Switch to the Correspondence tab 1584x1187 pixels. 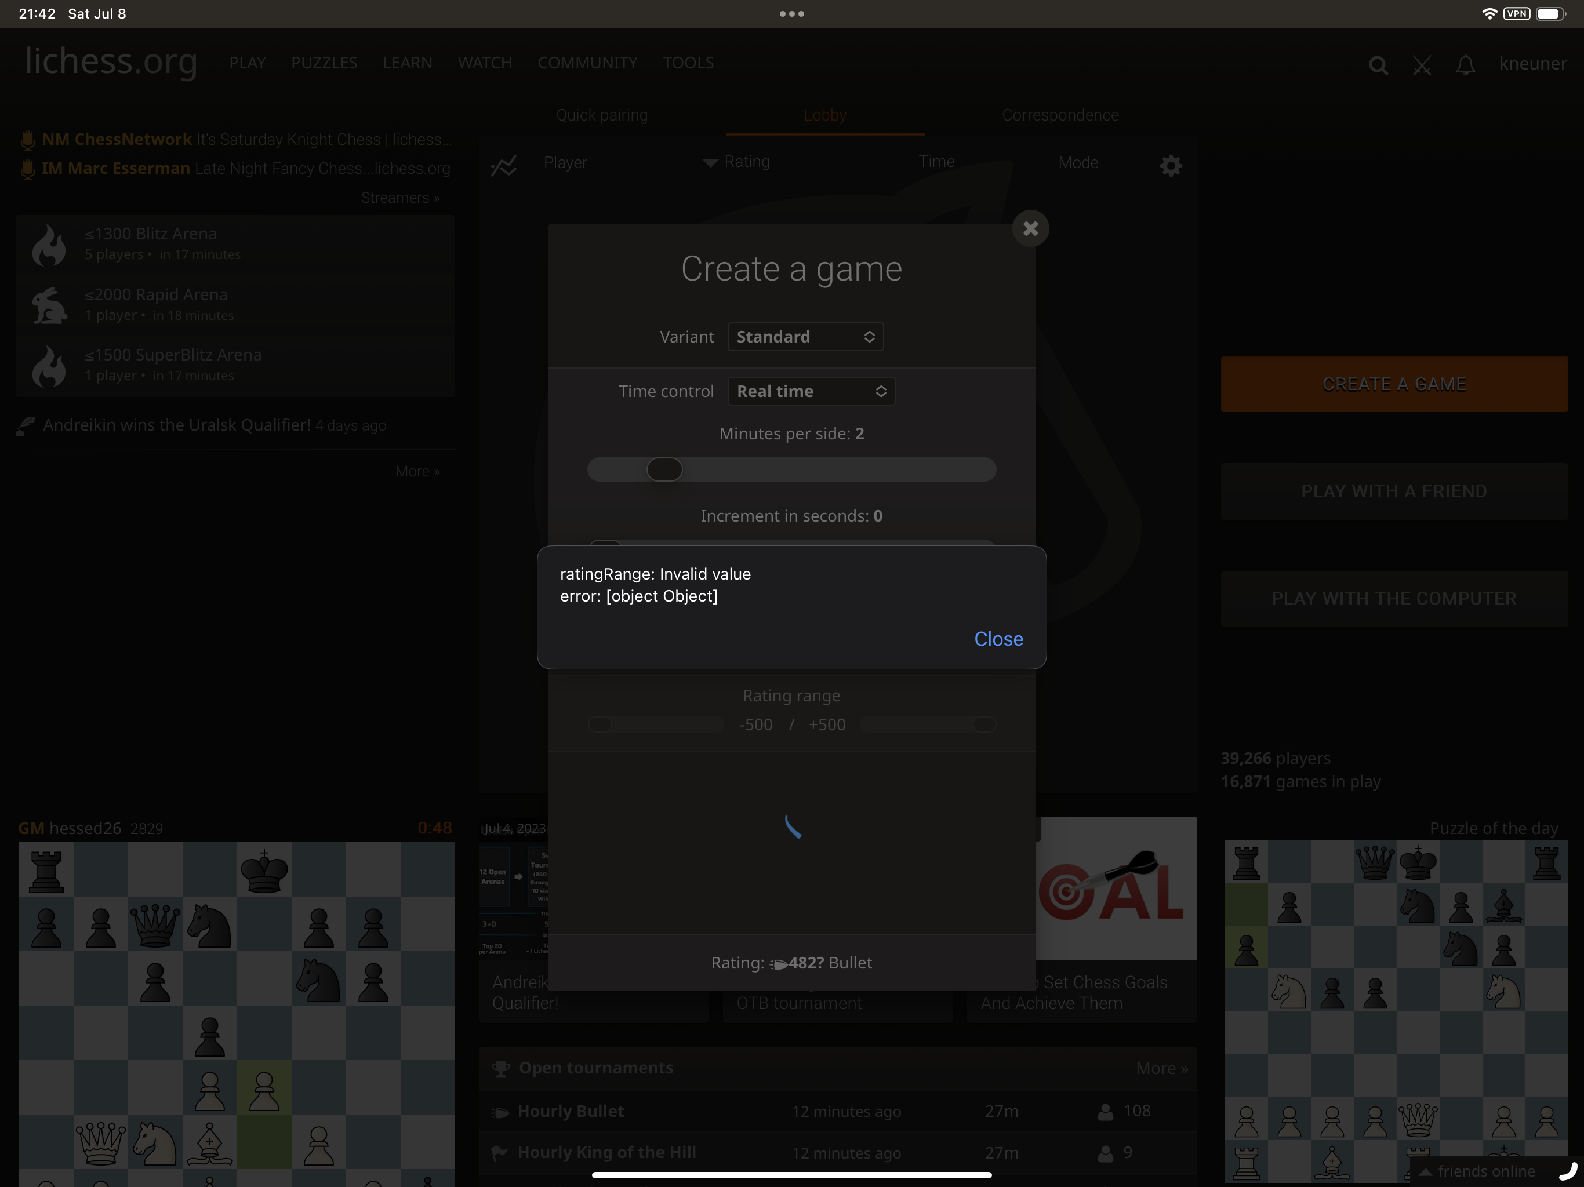point(1060,115)
